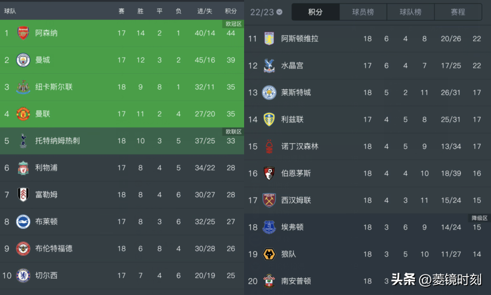
Task: Click the Newcastle United club crest
Action: pyautogui.click(x=23, y=87)
